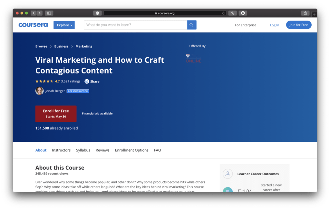Click the star rating icons
This screenshot has width=330, height=209.
44,81
